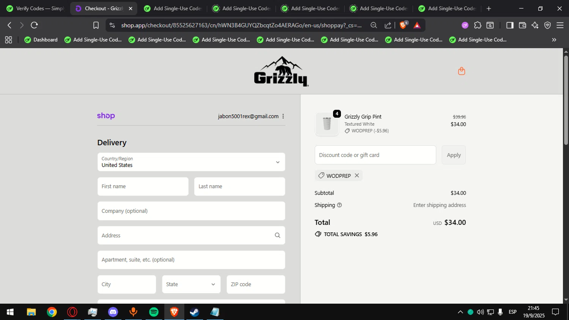Show hidden system tray icons
569x320 pixels.
click(x=460, y=312)
